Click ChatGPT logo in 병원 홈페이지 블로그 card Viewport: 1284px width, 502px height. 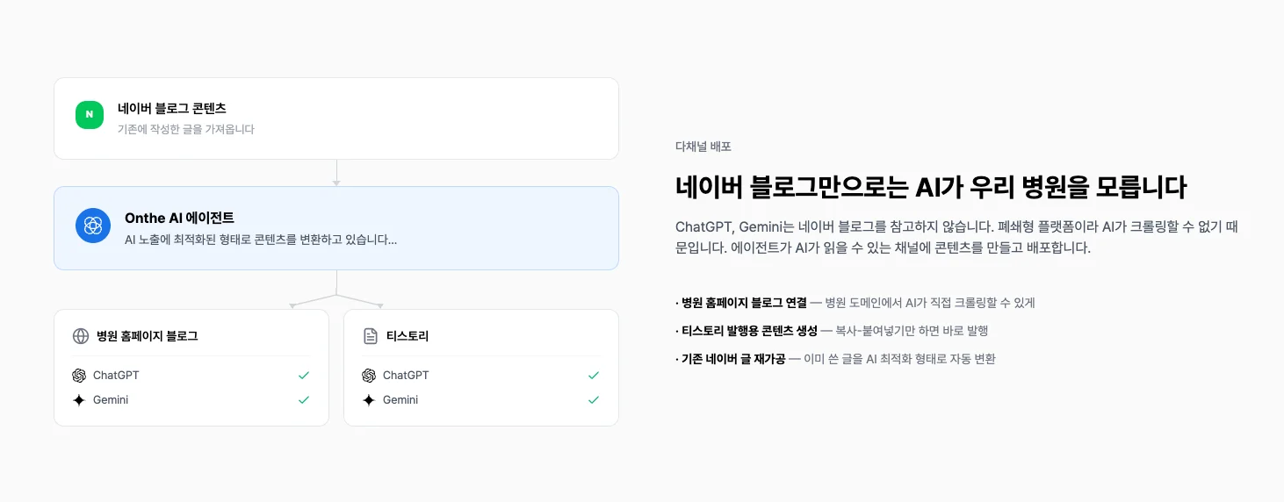pyautogui.click(x=79, y=376)
